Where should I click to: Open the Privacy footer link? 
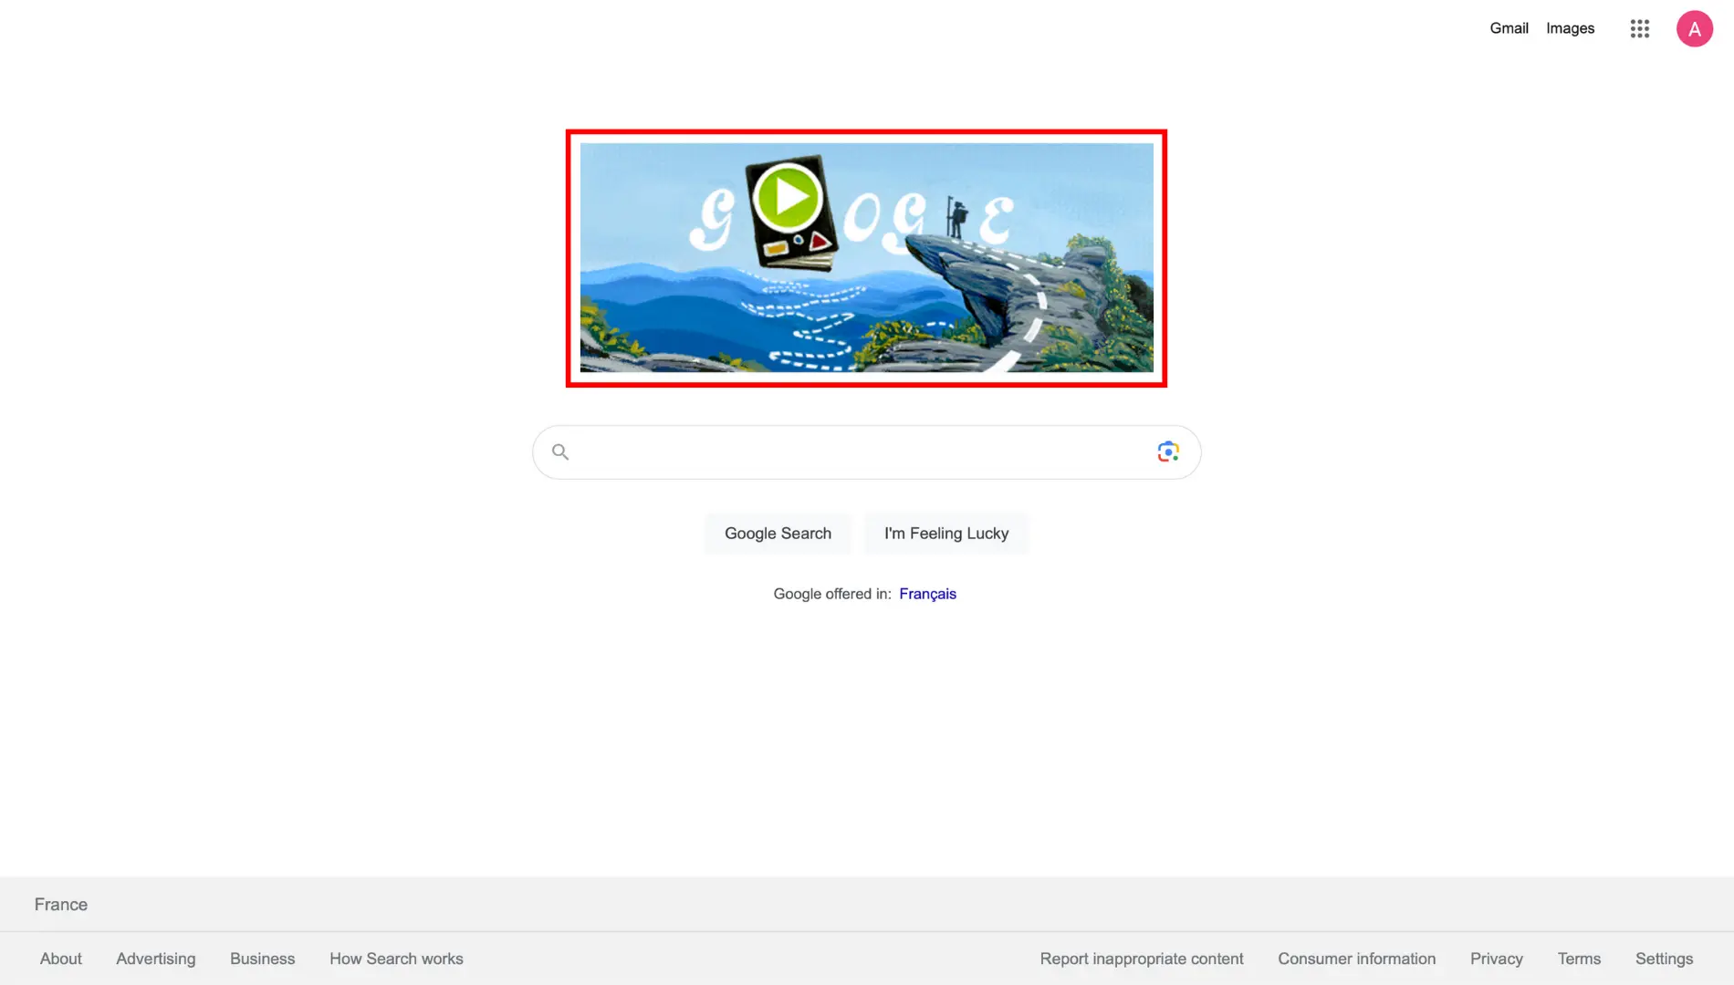point(1496,959)
